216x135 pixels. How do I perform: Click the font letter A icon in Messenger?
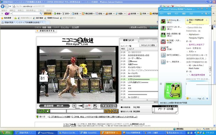click(x=207, y=98)
